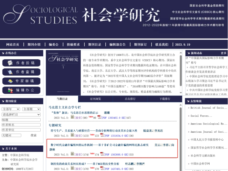Image resolution: width=228 pixels, height=171 pixels.
Task: Open 编辑办公 editor office icon button
Action: pos(21,90)
